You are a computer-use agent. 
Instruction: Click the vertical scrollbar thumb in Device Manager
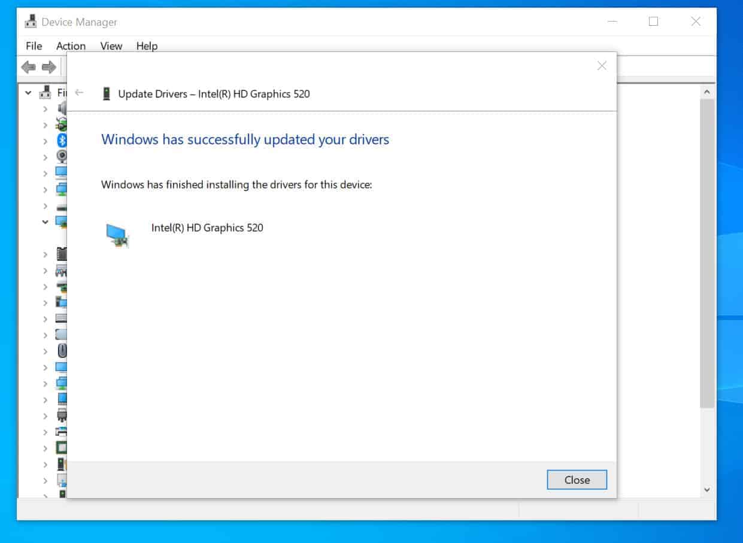pyautogui.click(x=706, y=253)
